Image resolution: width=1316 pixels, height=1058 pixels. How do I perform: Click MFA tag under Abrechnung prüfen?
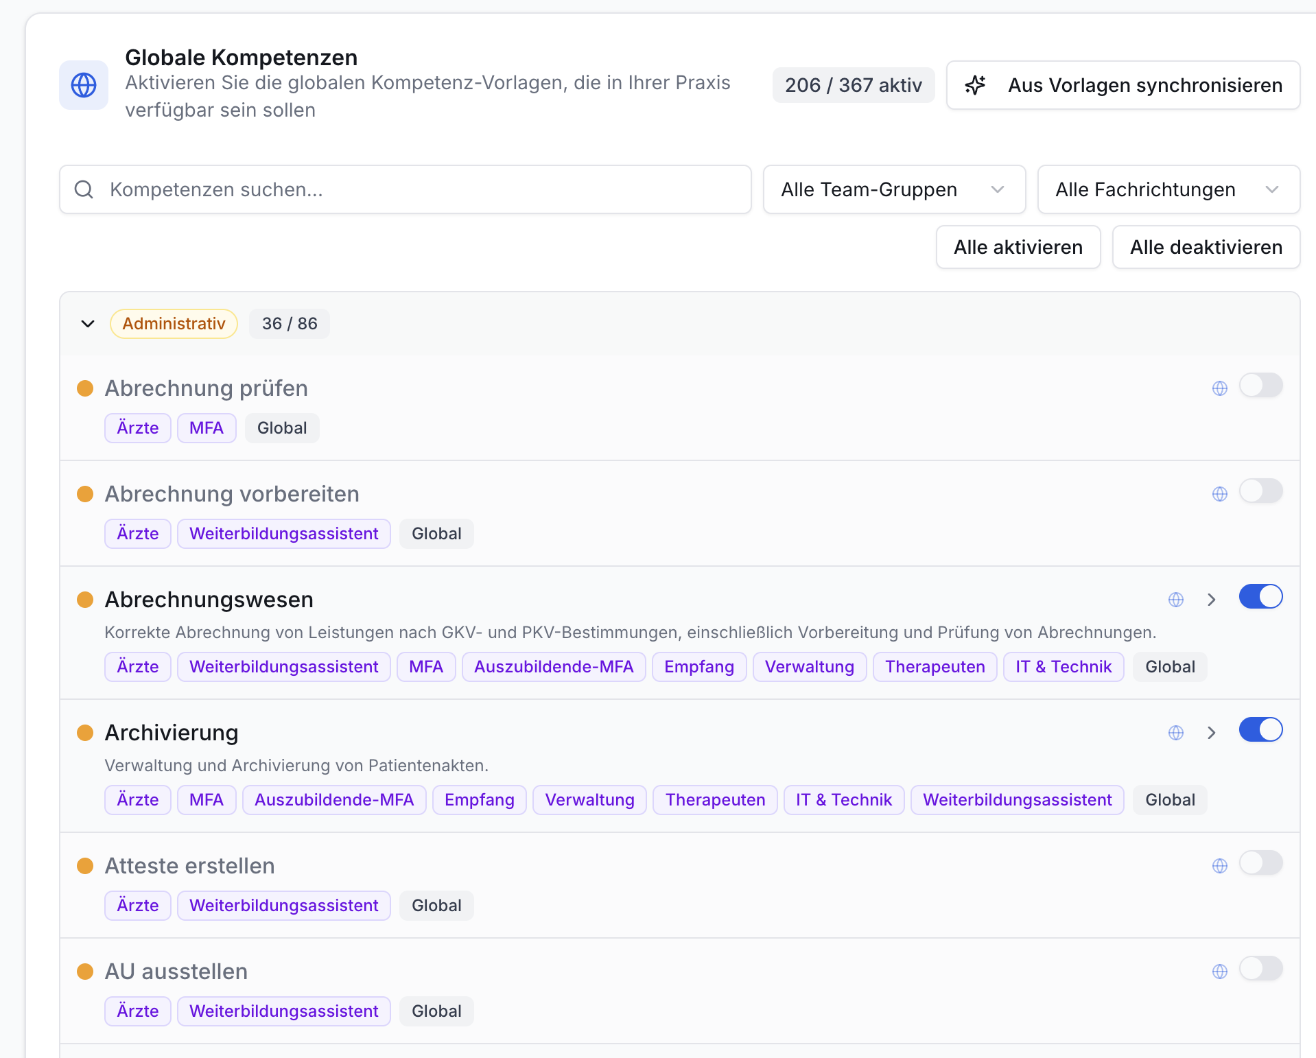[x=207, y=428]
